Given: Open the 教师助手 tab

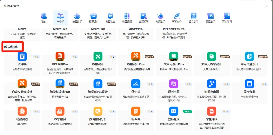Looking at the screenshot, I should [160, 18].
